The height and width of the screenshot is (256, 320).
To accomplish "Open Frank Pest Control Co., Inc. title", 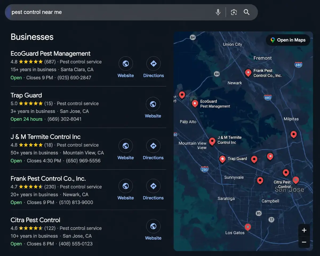I will (x=48, y=178).
